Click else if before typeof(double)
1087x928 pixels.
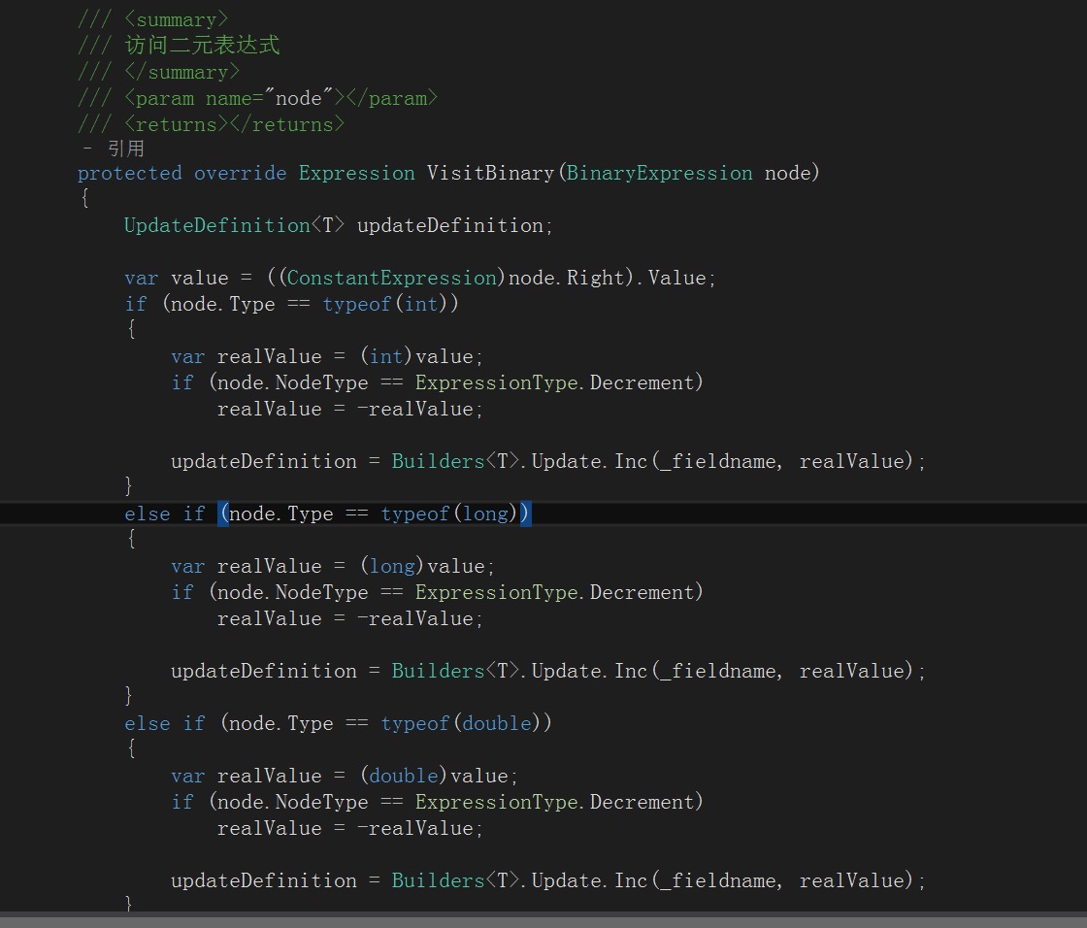(164, 723)
